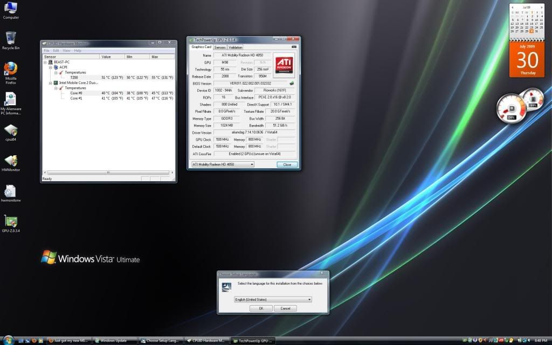Click the Max column header

click(x=162, y=57)
